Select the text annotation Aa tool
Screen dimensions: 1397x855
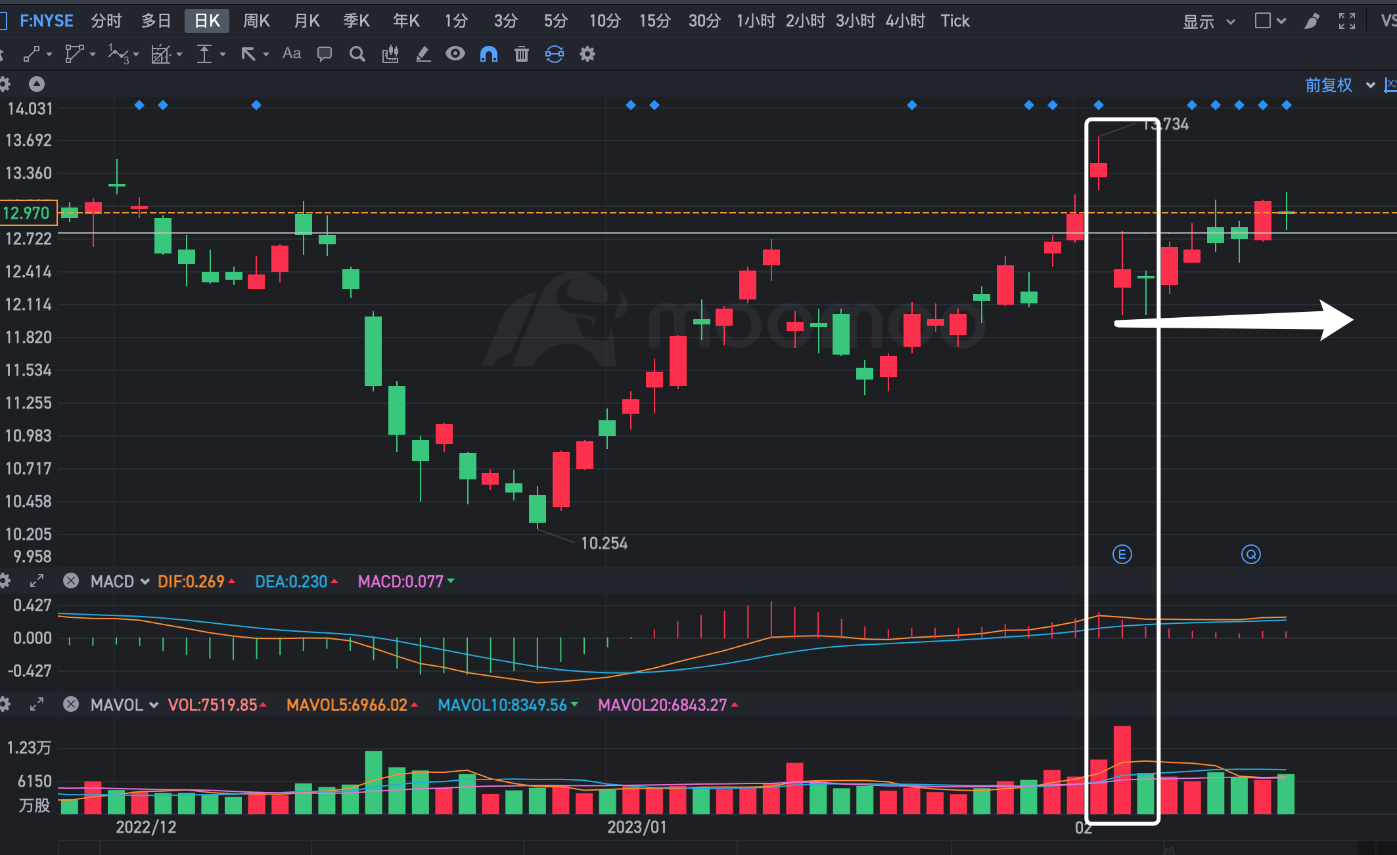(292, 54)
